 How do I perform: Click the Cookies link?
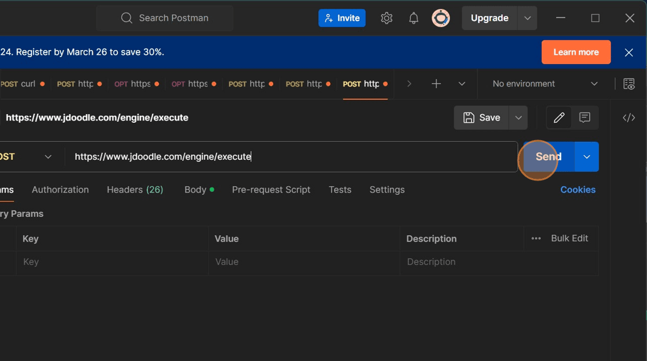click(578, 190)
